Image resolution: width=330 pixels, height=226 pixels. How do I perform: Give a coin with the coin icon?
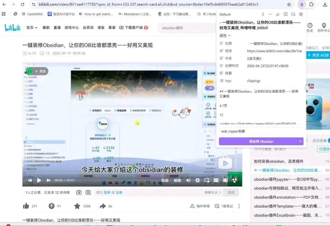coord(52,206)
